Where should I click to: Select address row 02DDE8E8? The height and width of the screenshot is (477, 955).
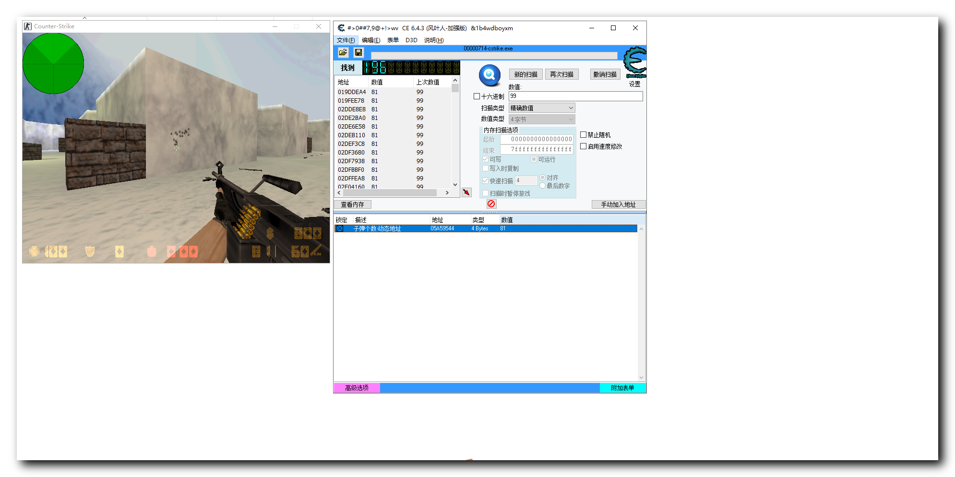point(394,109)
